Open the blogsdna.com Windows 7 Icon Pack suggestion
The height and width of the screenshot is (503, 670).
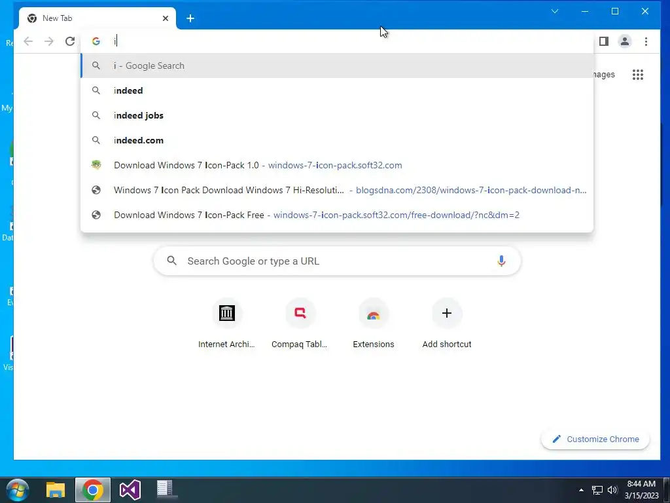tap(337, 190)
